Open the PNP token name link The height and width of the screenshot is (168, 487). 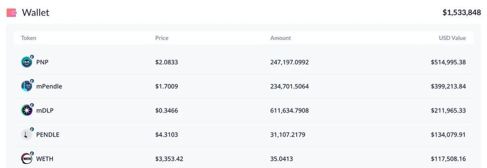42,62
